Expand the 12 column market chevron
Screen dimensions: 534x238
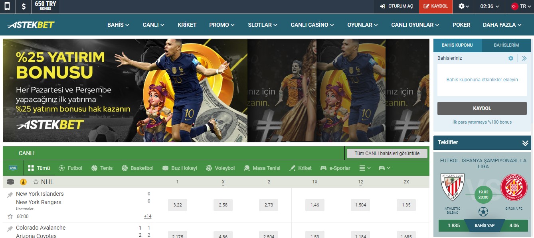360,185
